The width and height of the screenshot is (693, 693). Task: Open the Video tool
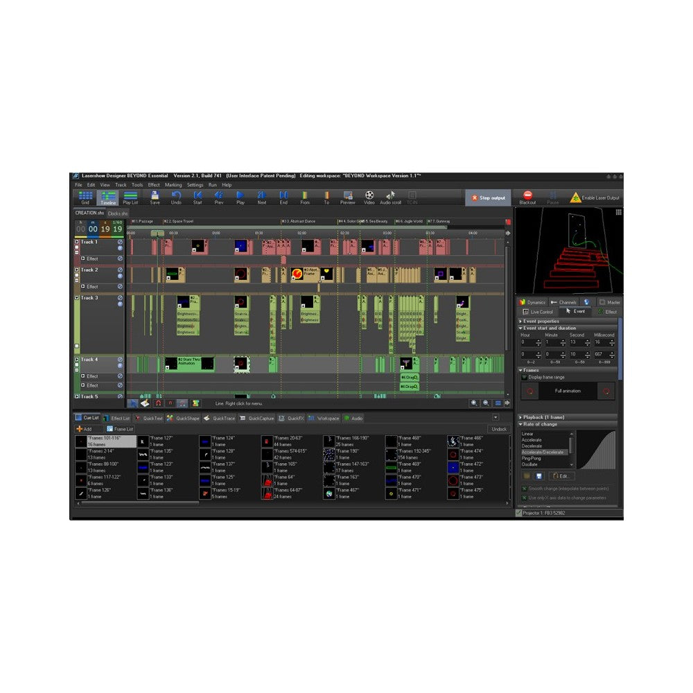369,198
